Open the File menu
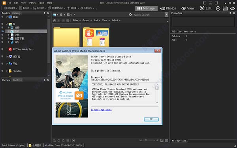This screenshot has width=237, height=148. (x=9, y=3)
